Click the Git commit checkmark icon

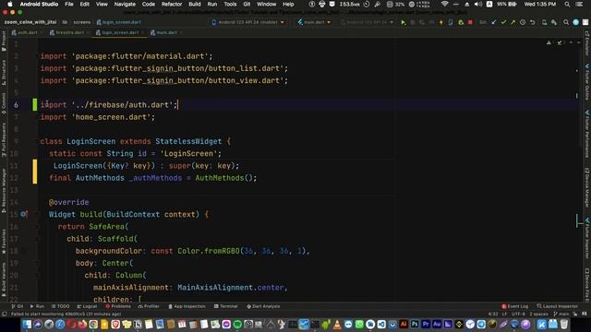(503, 22)
